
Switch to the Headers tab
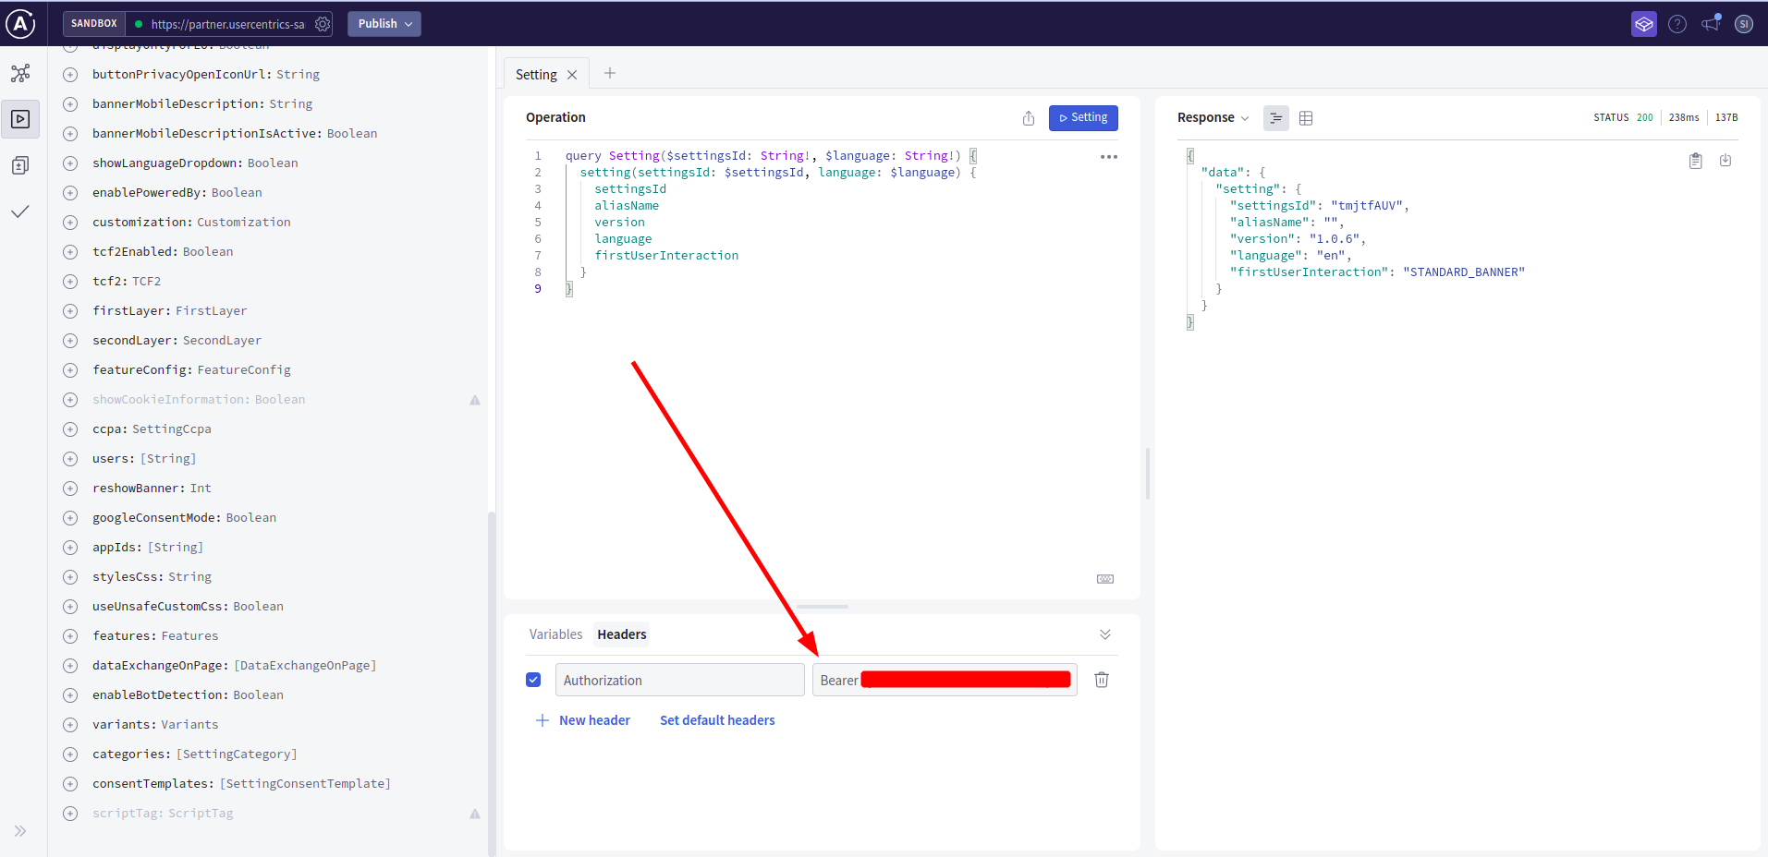point(622,634)
